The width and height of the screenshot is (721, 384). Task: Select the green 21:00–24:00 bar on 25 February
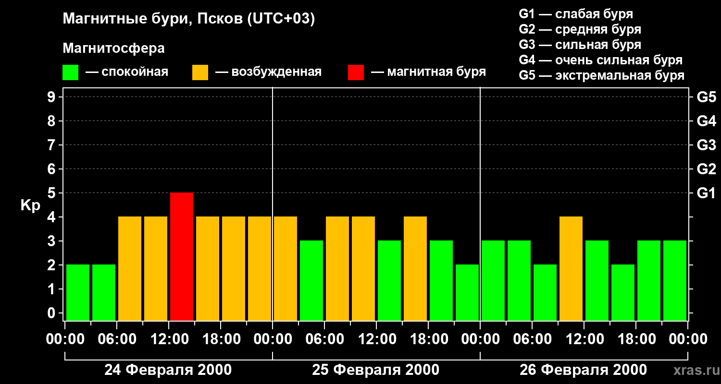pyautogui.click(x=467, y=292)
